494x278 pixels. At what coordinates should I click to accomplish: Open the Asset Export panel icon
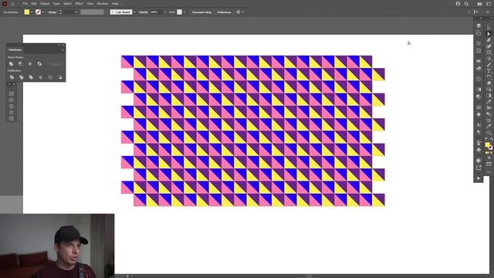[x=479, y=168]
